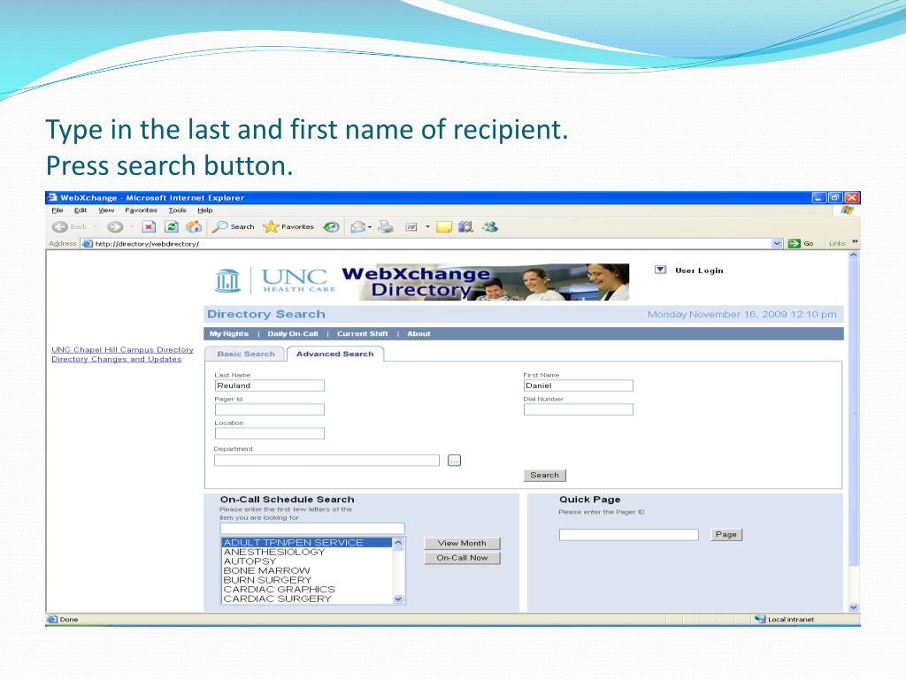Open Daily On-Call in navigation bar
Image resolution: width=906 pixels, height=679 pixels.
[x=292, y=333]
